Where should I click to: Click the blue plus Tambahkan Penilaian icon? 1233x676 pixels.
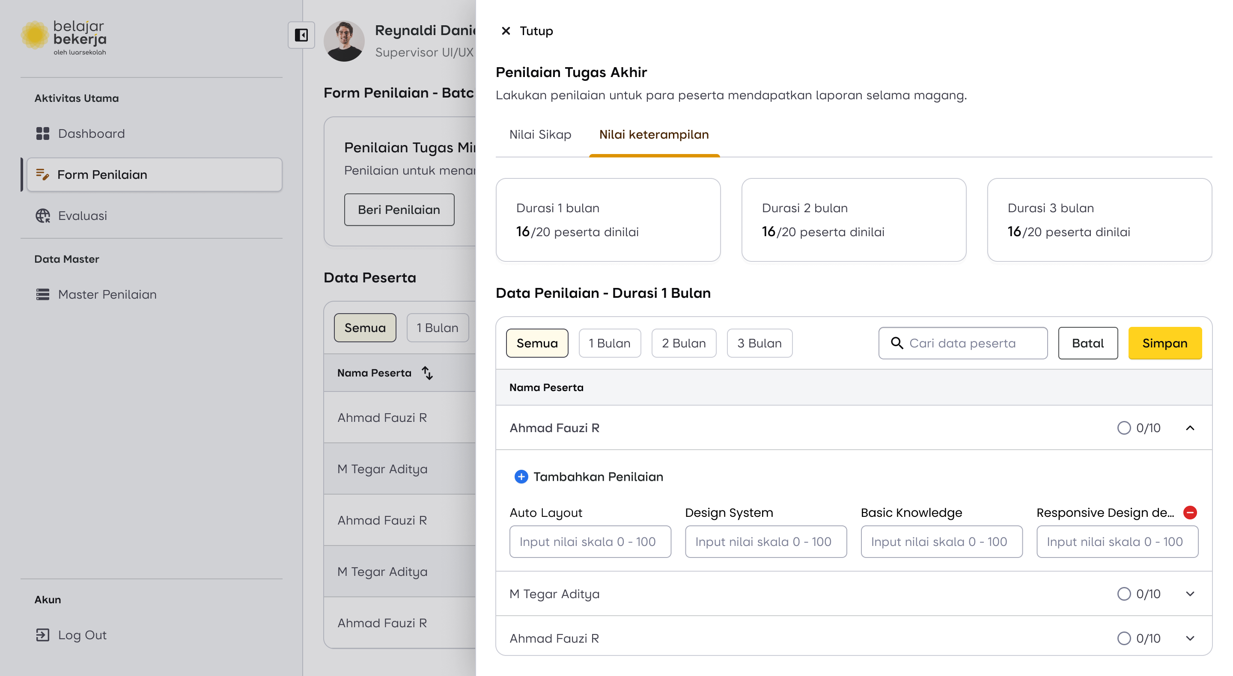coord(521,477)
